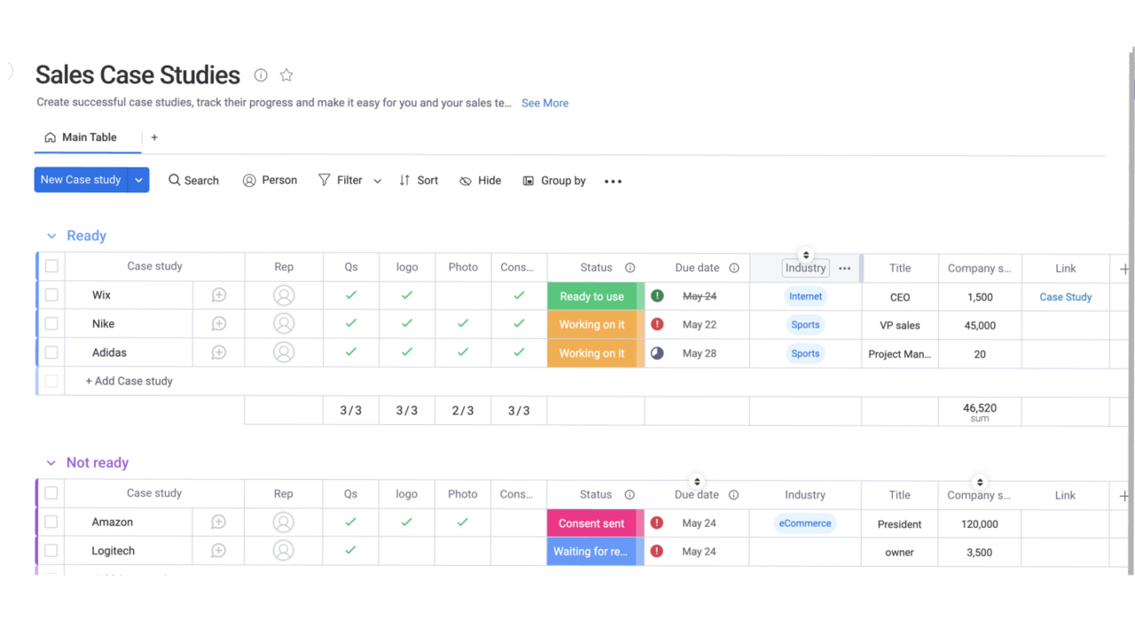The image size is (1135, 620).
Task: Open three-dot menu on Industry column
Action: (844, 268)
